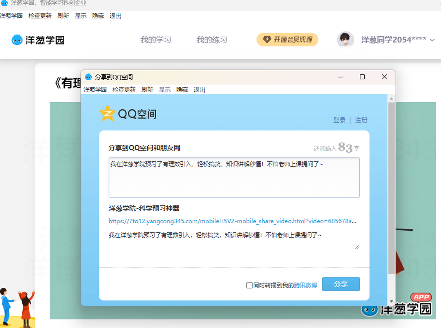The height and width of the screenshot is (328, 441).
Task: Click 显示 in the share dialog menu bar
Action: (x=165, y=90)
